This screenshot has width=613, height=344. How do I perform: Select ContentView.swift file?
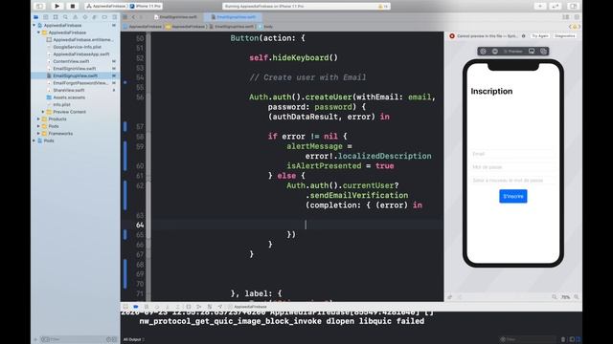[x=71, y=61]
